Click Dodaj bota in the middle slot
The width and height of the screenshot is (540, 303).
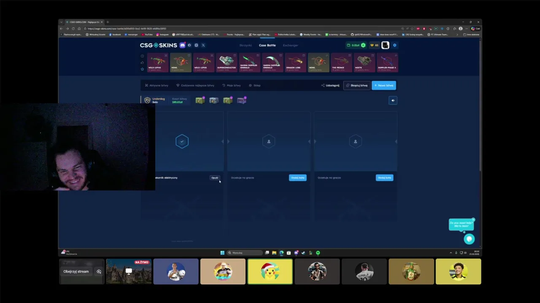(x=298, y=178)
